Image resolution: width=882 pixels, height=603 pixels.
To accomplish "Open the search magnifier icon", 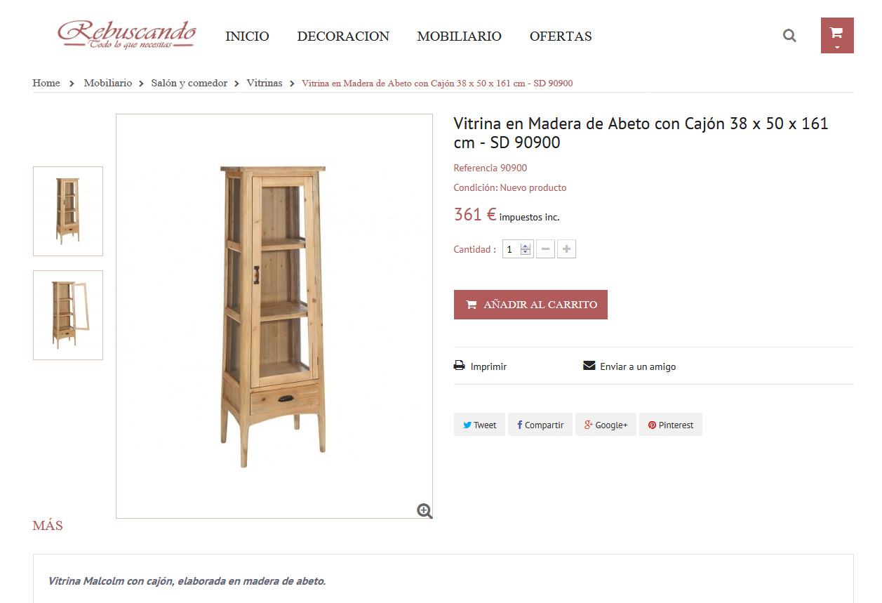I will (789, 35).
